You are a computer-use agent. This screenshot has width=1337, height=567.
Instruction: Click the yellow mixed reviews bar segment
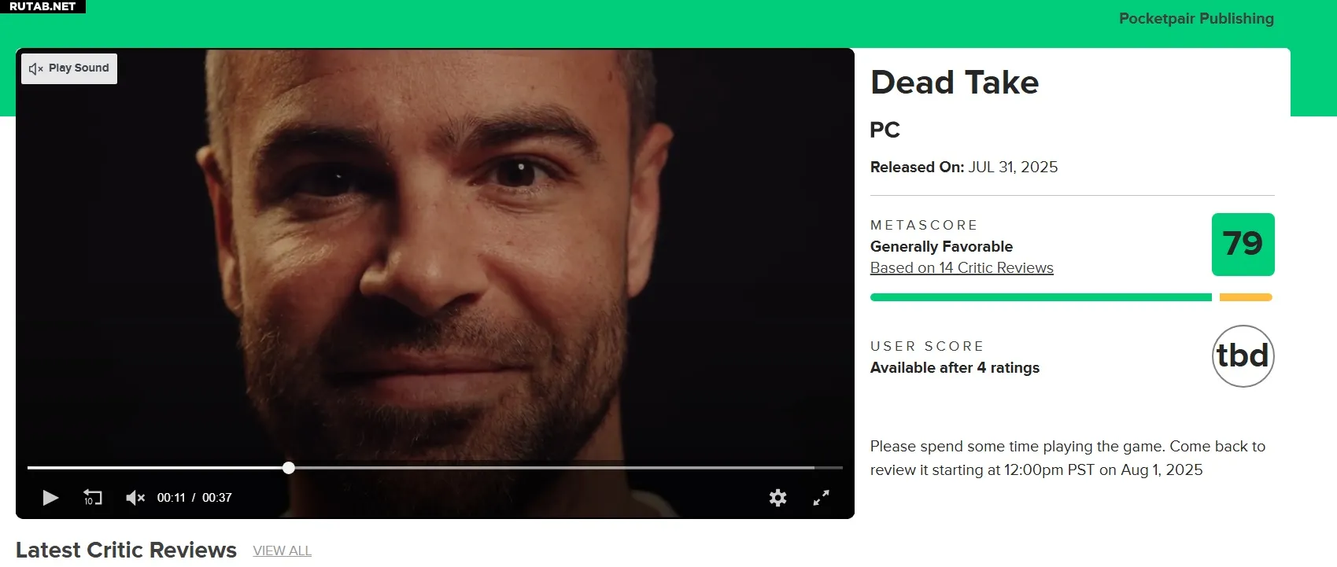pos(1246,297)
